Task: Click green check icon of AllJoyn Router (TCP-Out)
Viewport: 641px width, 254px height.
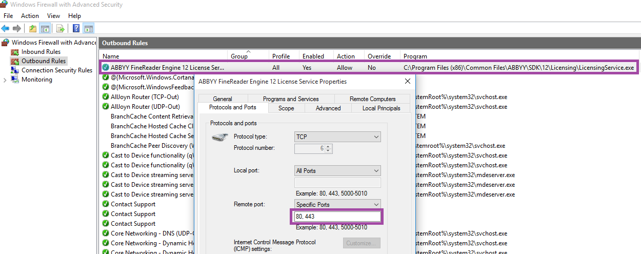Action: pyautogui.click(x=105, y=97)
